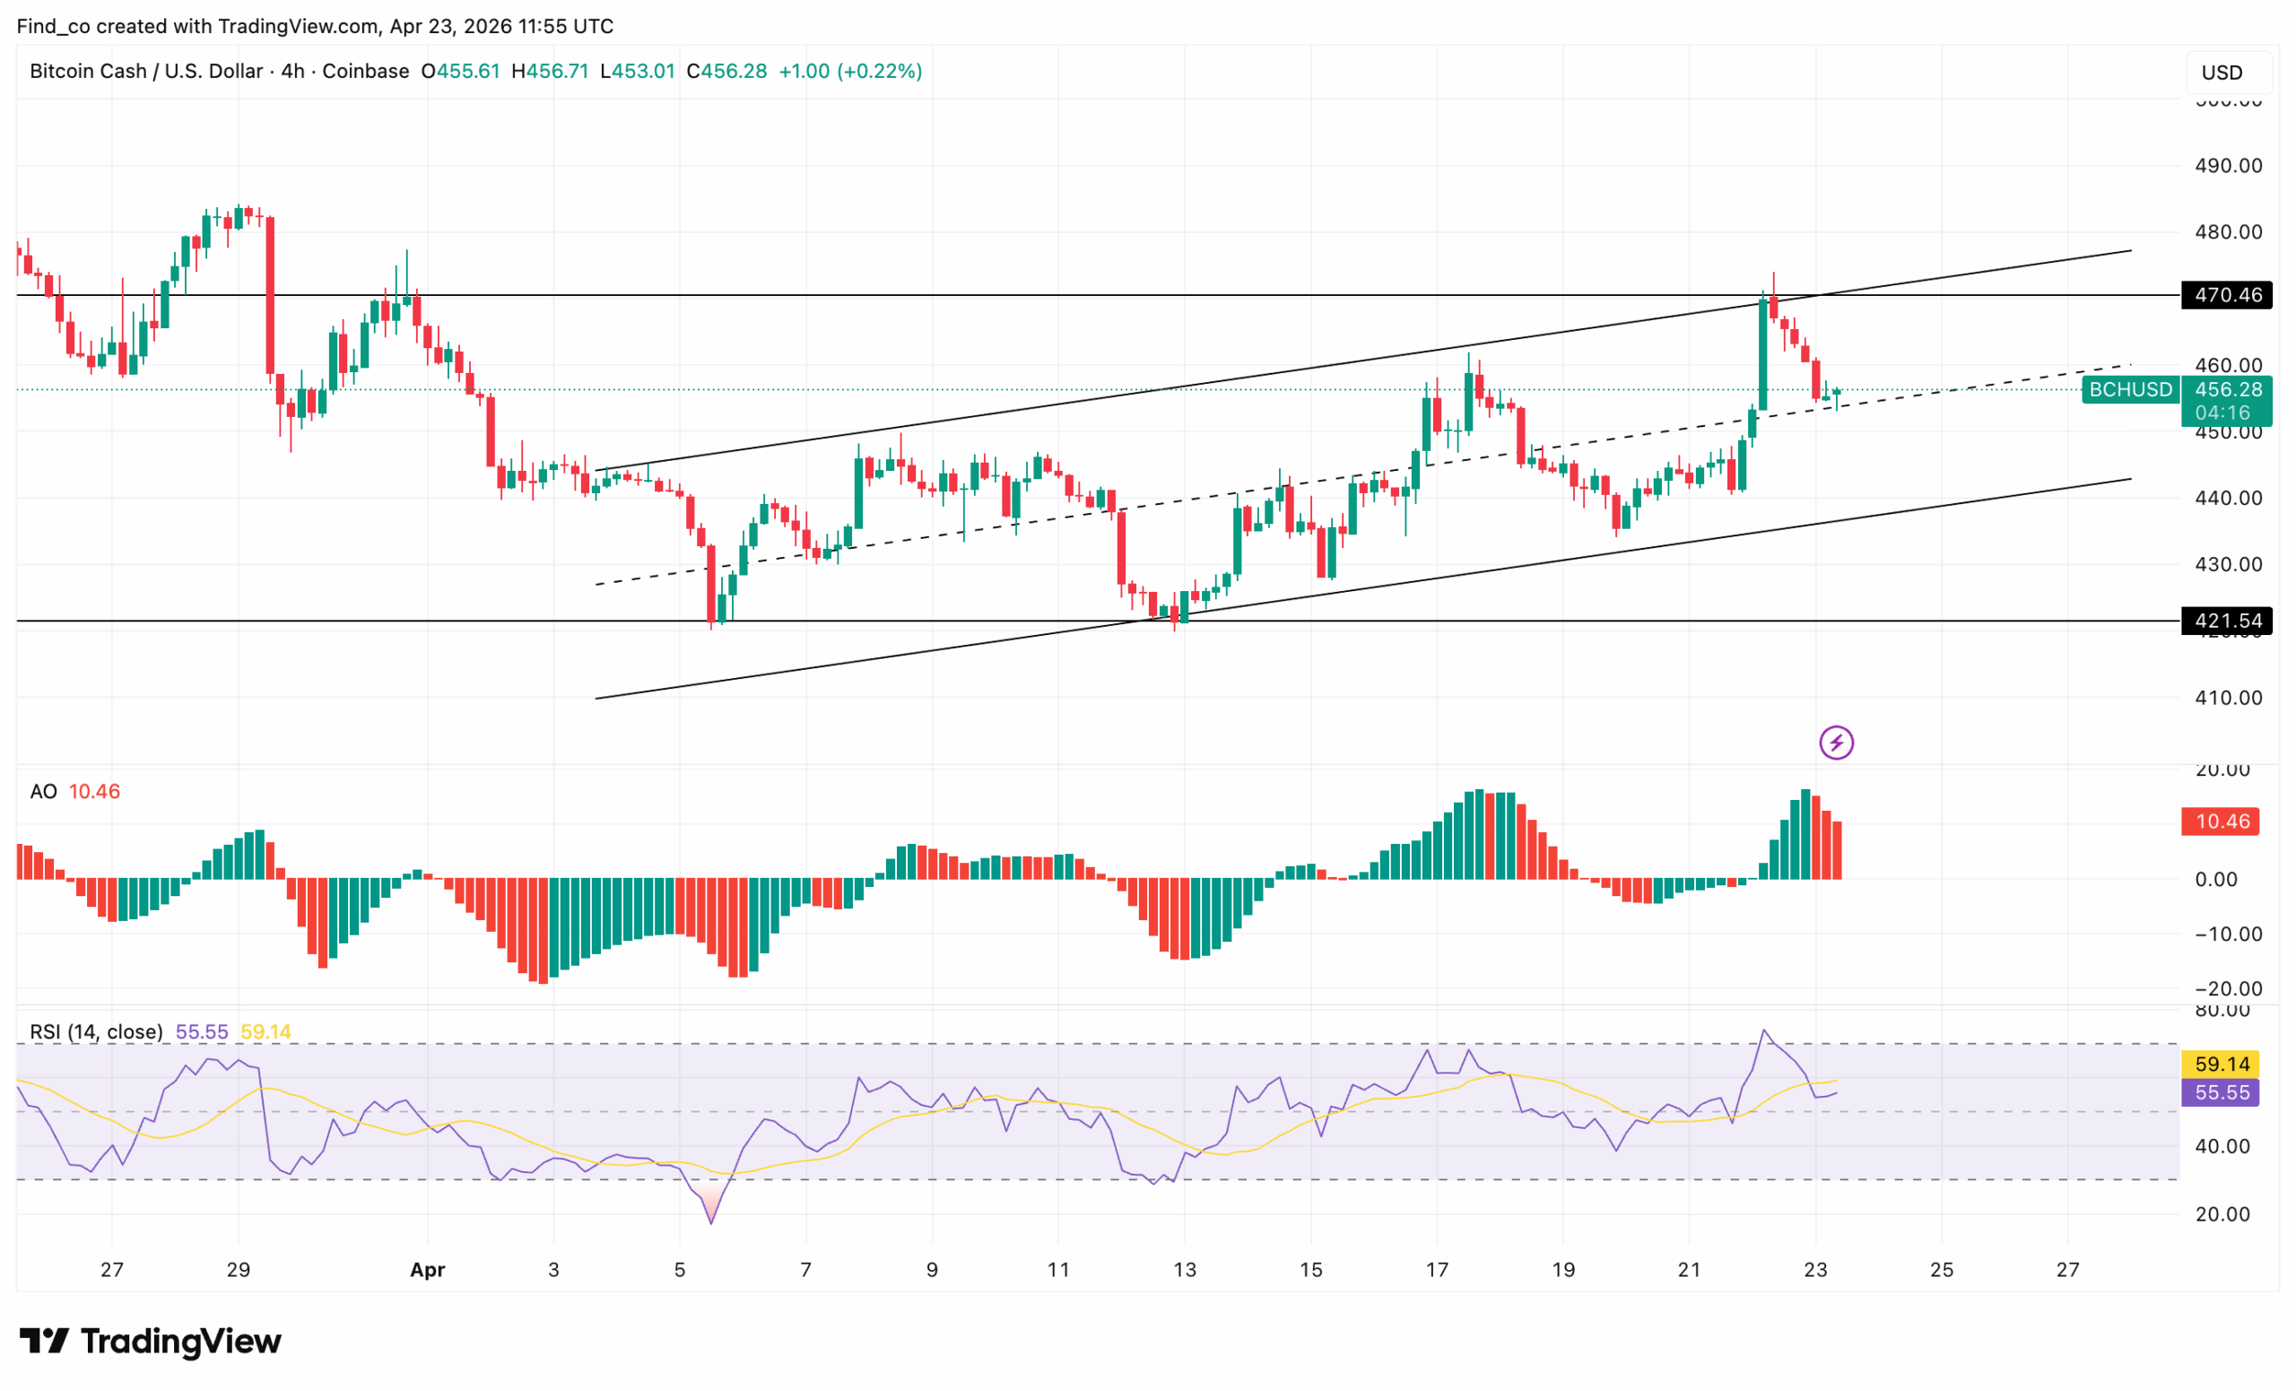Click date 13 on the time axis

pyautogui.click(x=1185, y=1269)
